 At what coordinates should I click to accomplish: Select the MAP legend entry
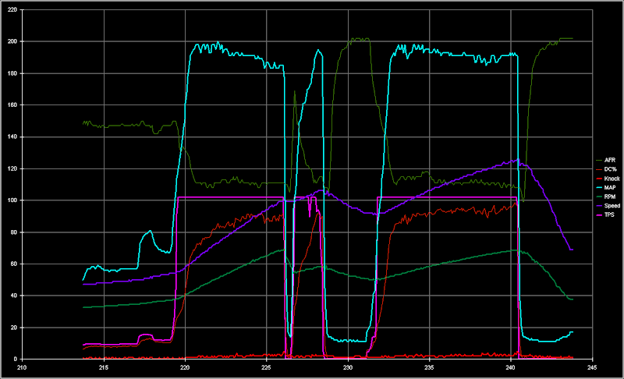tap(606, 187)
